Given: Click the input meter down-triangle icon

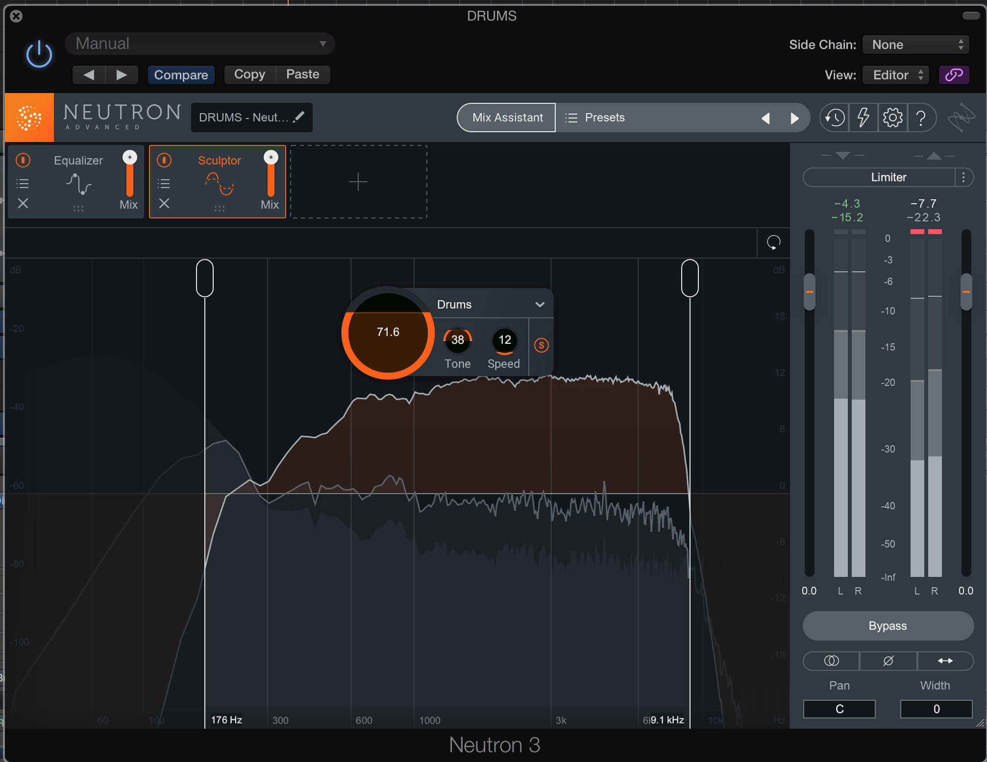Looking at the screenshot, I should click(843, 156).
